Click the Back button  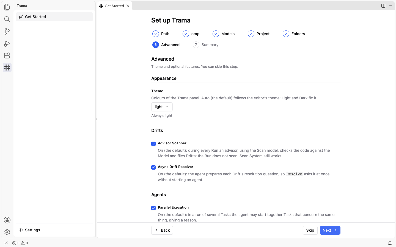point(162,230)
